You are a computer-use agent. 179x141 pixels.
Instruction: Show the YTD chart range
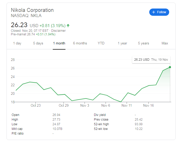point(101,43)
